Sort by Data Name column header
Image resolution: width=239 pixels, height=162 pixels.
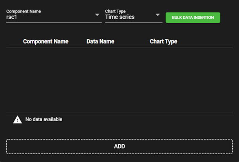click(x=100, y=41)
